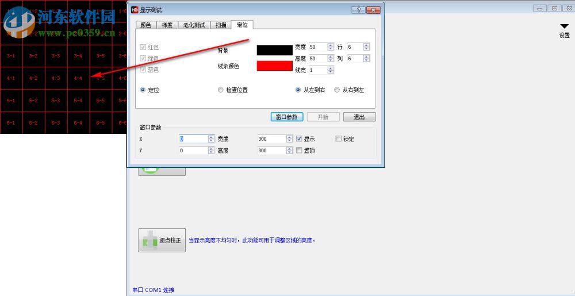
Task: Click the help question mark button in dialog
Action: pyautogui.click(x=358, y=10)
